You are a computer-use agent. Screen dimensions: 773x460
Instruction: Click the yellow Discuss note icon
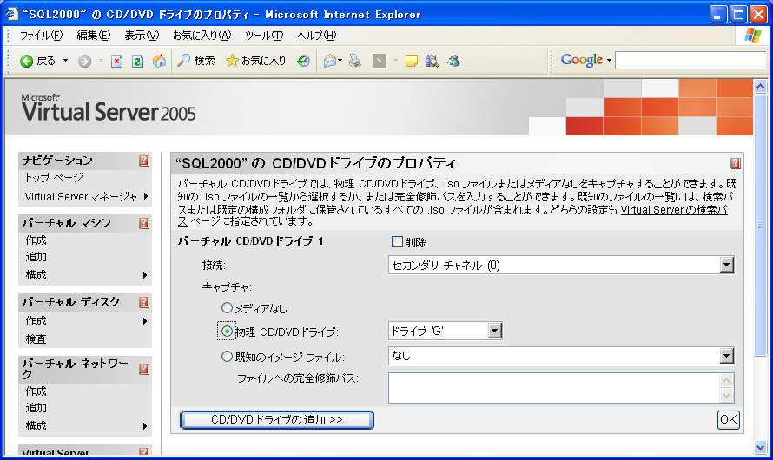411,61
